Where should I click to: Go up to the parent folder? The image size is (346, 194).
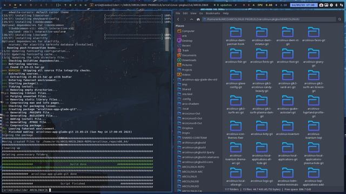(191, 19)
